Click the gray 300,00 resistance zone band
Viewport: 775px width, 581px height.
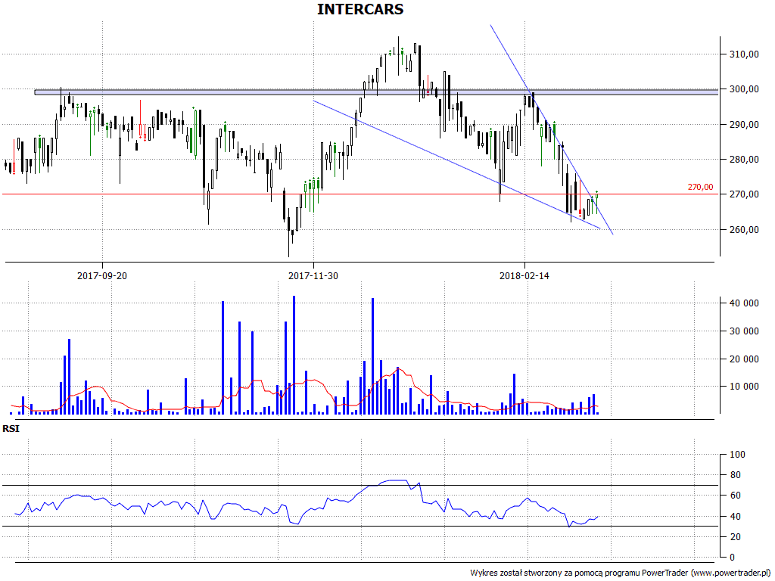[376, 92]
